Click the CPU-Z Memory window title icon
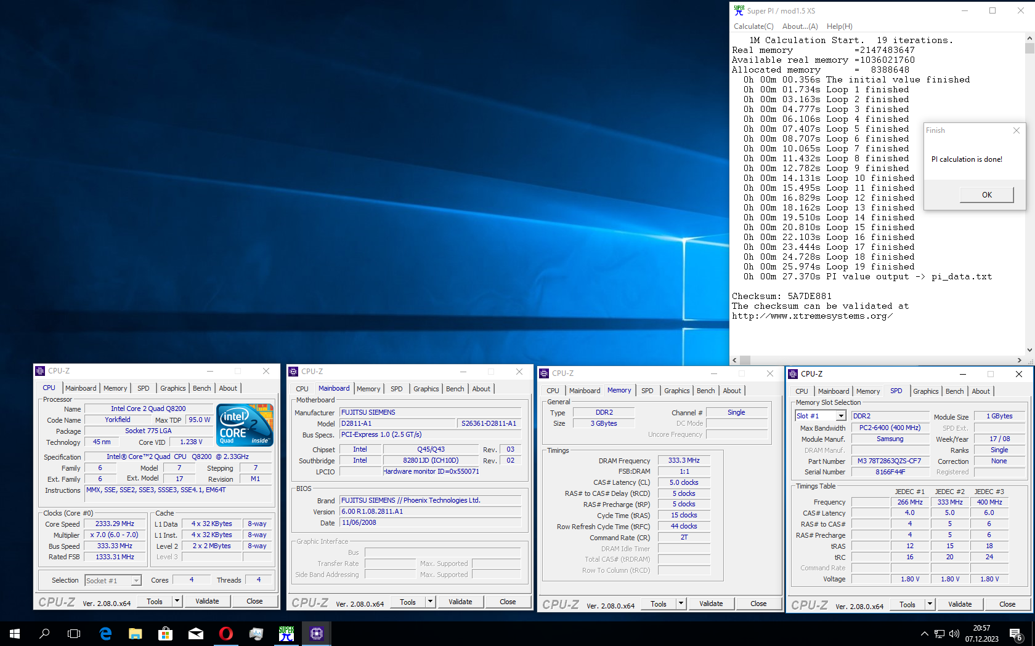This screenshot has height=646, width=1035. click(x=544, y=373)
